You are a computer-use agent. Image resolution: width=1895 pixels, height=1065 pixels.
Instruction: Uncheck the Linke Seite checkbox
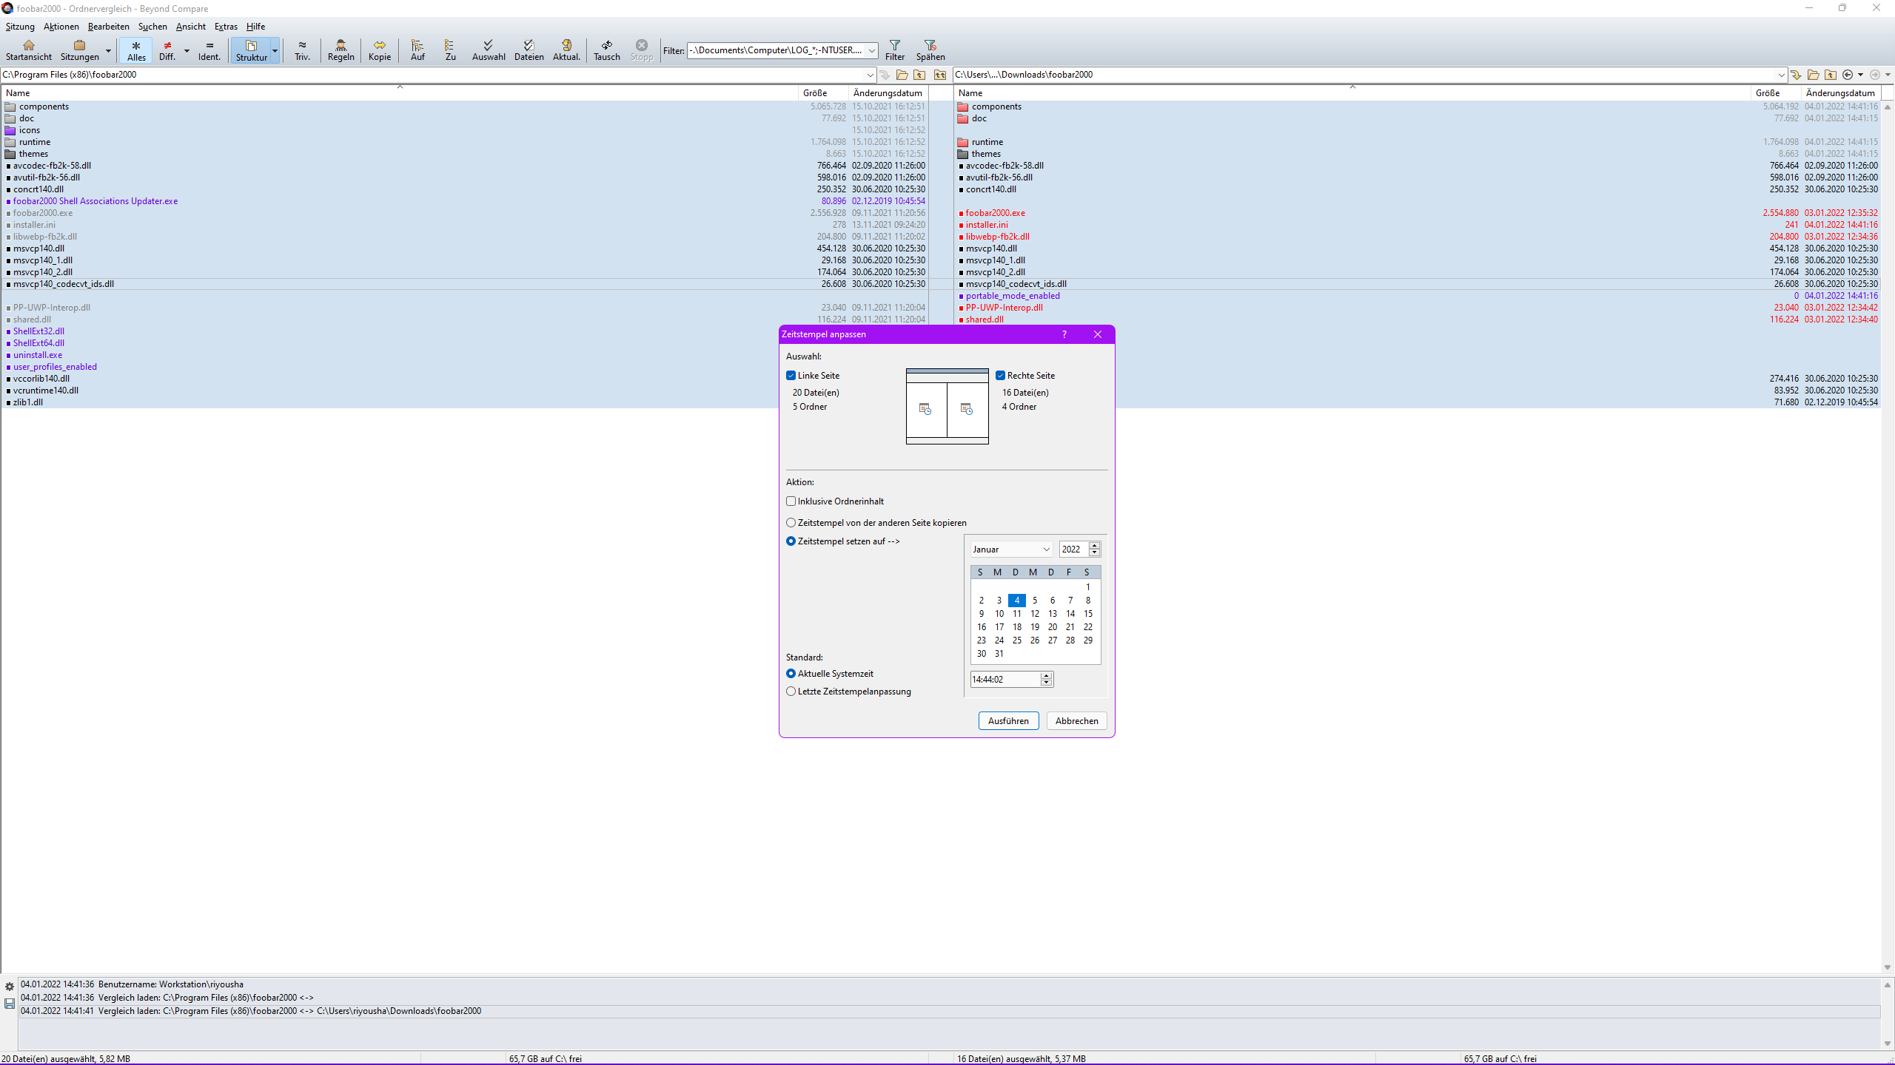791,376
